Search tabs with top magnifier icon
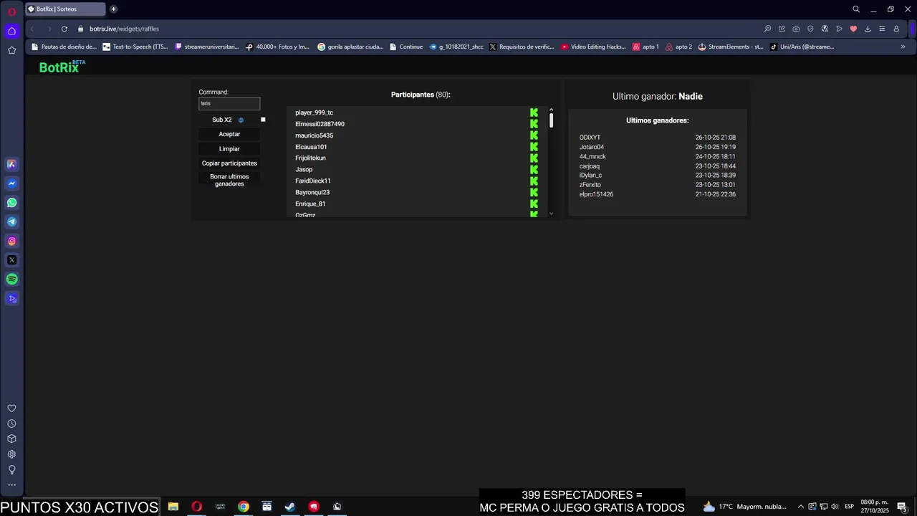Viewport: 917px width, 516px height. 856,9
